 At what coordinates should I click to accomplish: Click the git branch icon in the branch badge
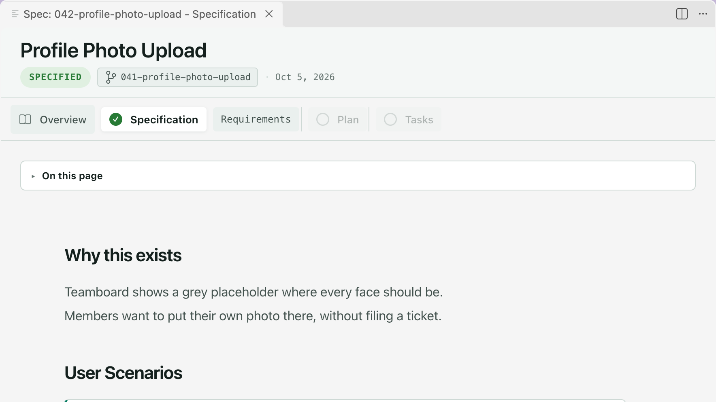(111, 77)
